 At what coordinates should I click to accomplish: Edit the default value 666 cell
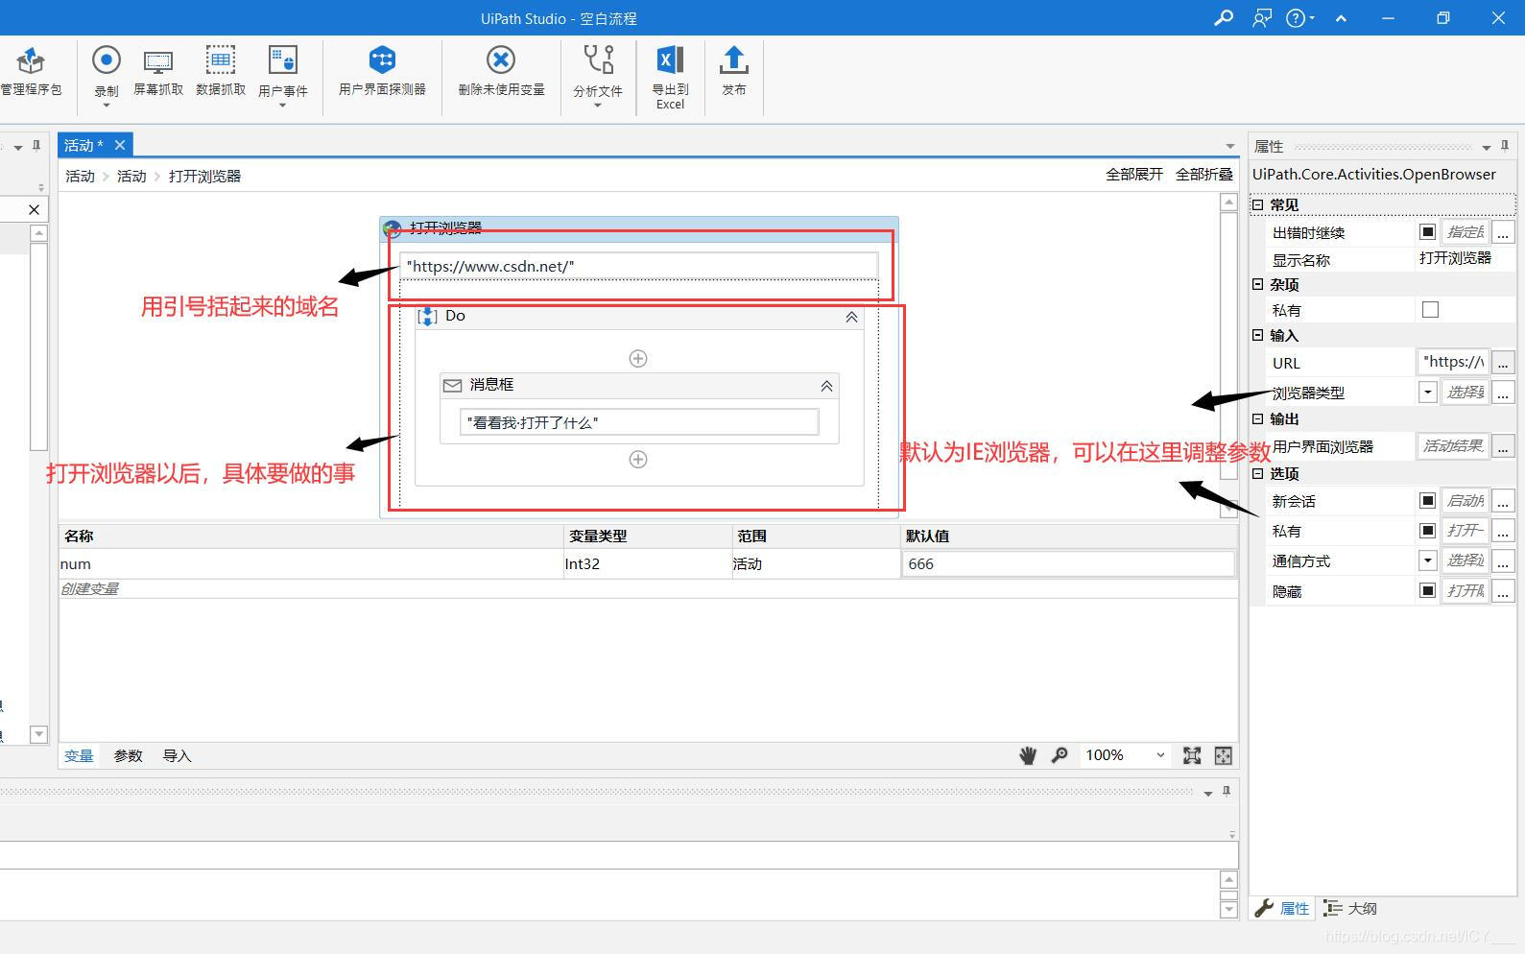click(x=1068, y=563)
